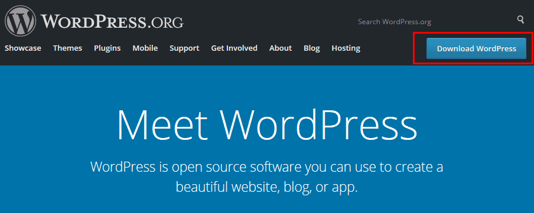This screenshot has width=534, height=213.
Task: Click the WordPress.org site title
Action: click(112, 21)
